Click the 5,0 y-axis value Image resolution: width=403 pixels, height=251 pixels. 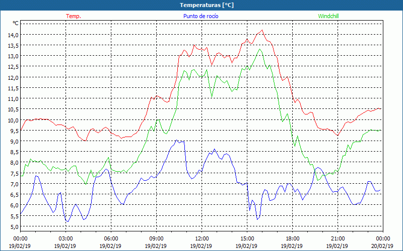pos(14,227)
